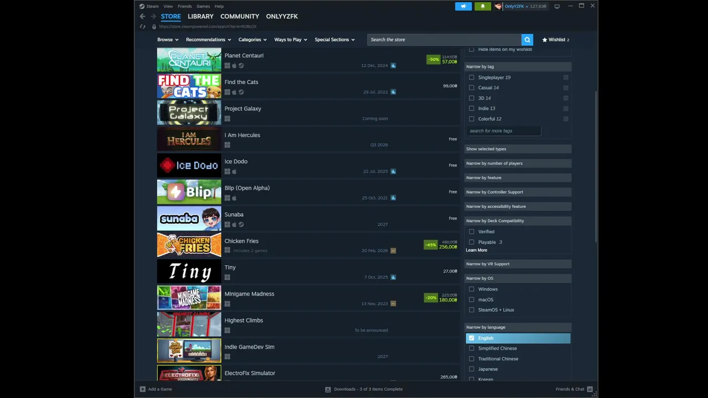Expand the Recommendations dropdown

click(209, 40)
